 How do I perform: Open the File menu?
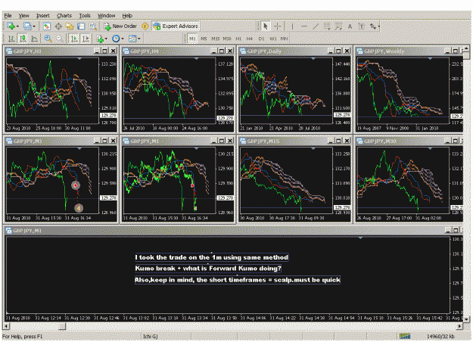click(x=8, y=15)
